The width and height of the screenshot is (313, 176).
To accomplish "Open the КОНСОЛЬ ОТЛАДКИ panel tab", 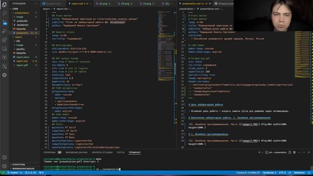I will pyautogui.click(x=102, y=153).
